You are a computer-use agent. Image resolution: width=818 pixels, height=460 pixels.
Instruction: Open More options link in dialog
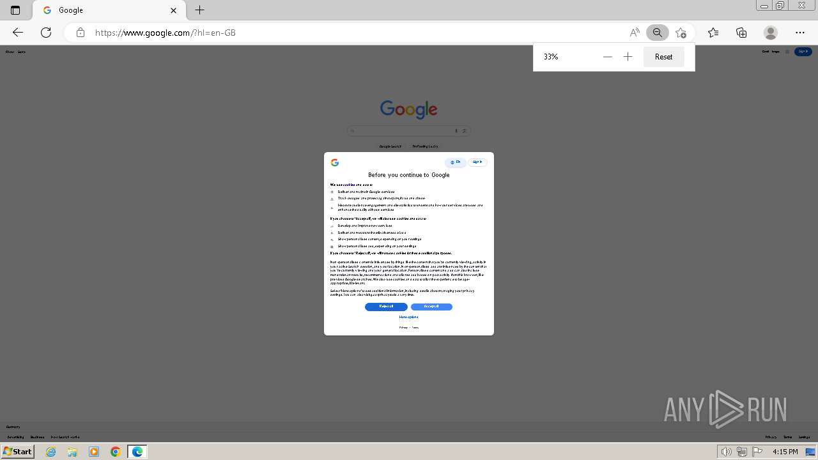(x=409, y=317)
